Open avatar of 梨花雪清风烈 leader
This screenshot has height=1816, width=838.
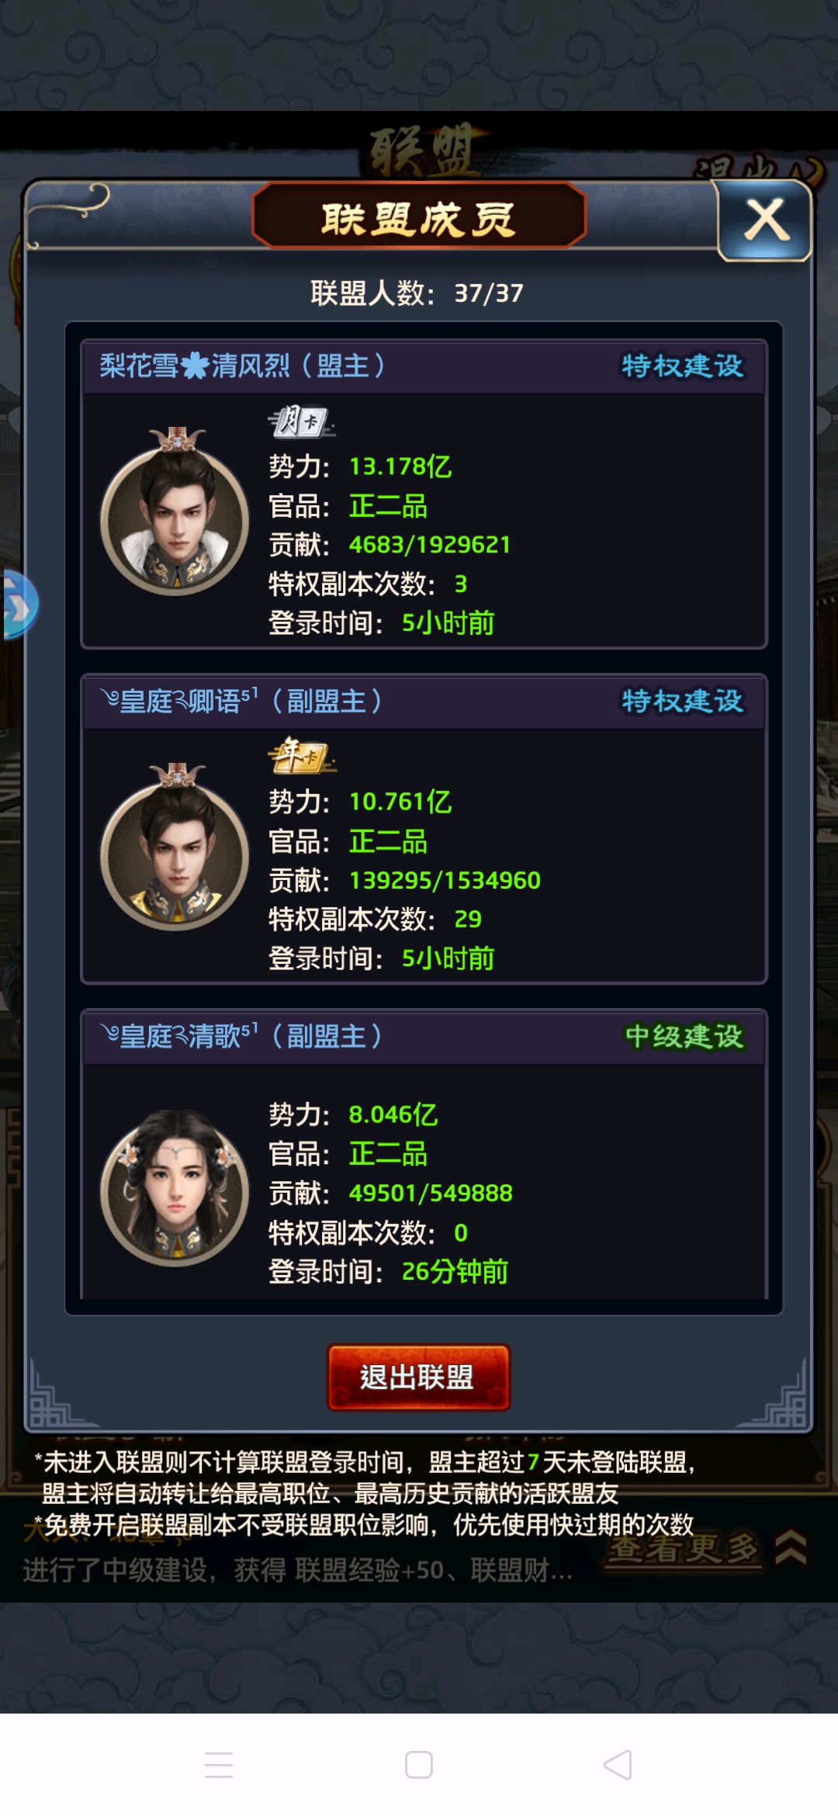pyautogui.click(x=175, y=512)
